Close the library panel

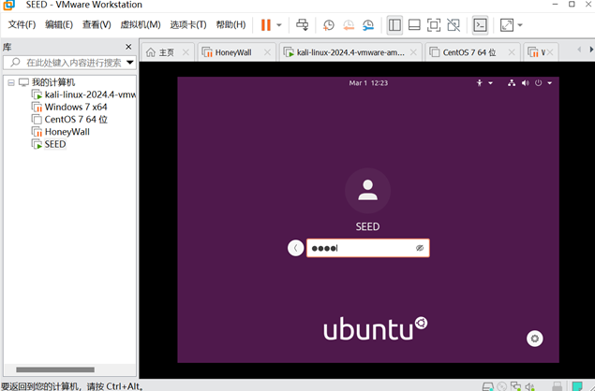pos(128,47)
